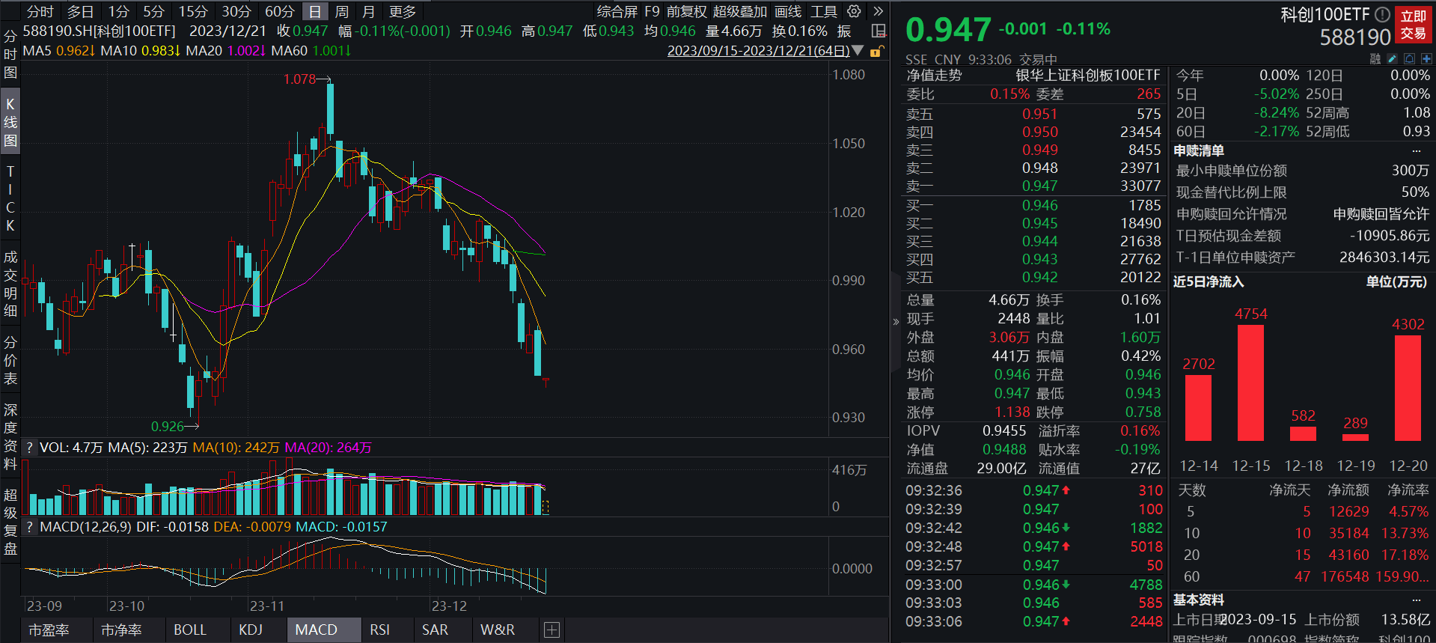Click the blue plus add-to-watchlist icon
The height and width of the screenshot is (643, 1436).
(x=1426, y=58)
